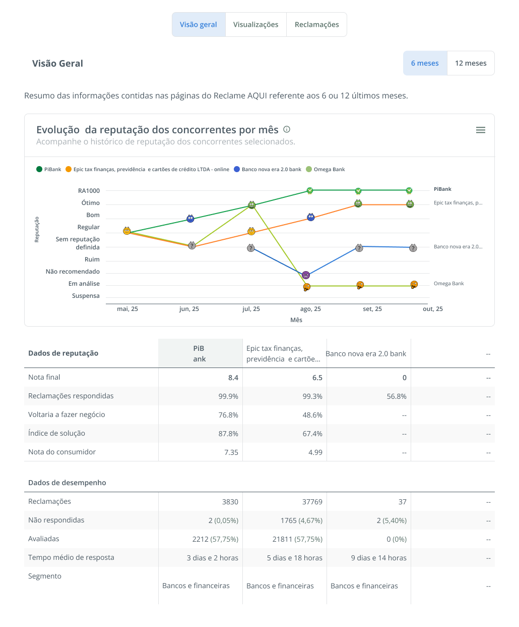Click the 37769 Reclamações count
Viewport: 519px width, 627px height.
tap(312, 502)
